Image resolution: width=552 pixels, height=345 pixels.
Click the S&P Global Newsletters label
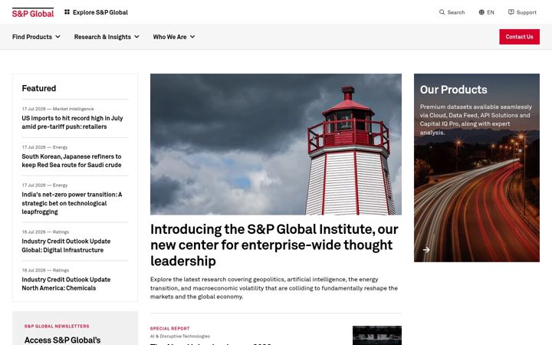click(x=57, y=327)
